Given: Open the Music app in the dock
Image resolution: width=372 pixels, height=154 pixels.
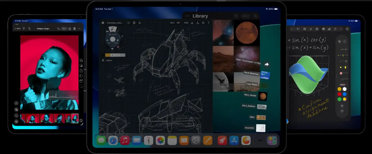Looking at the screenshot, I should pos(125,140).
